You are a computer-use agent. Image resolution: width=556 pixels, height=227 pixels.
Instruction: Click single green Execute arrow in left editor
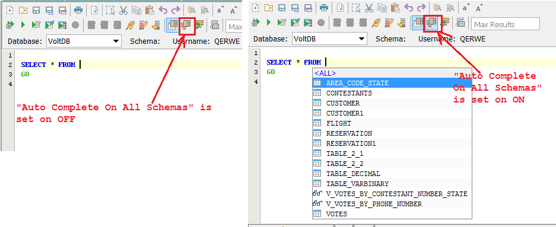pyautogui.click(x=23, y=25)
